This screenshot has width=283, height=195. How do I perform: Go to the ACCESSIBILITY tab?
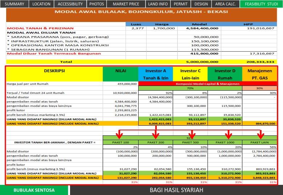(x=70, y=4)
